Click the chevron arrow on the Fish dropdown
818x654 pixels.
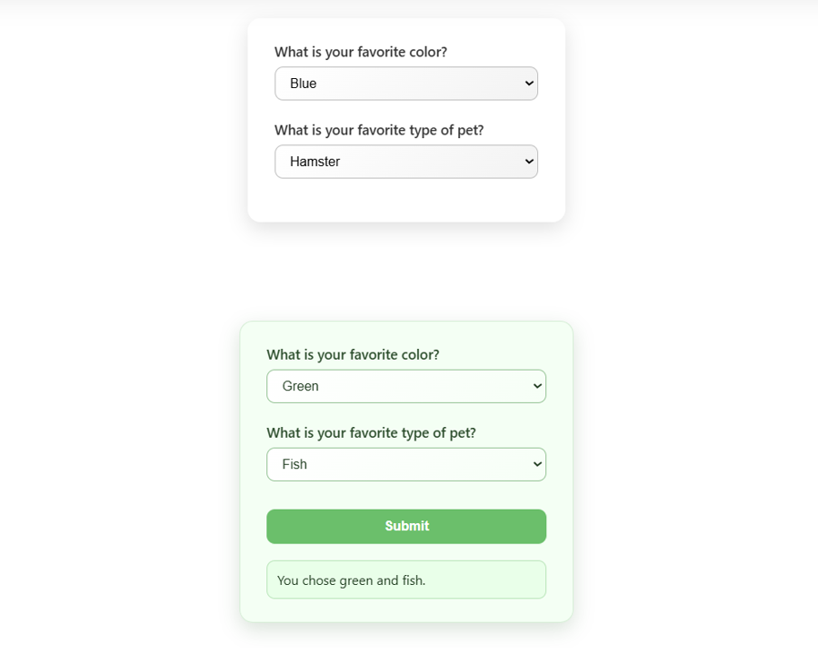coord(537,464)
